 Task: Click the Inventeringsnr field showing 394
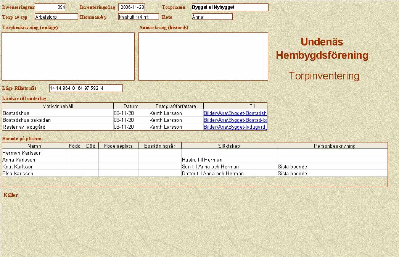pyautogui.click(x=50, y=7)
